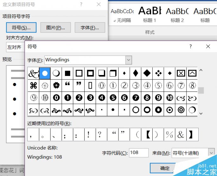217x176 pixels.
Task: Pick the command key (⌘) symbol
Action: click(33, 85)
